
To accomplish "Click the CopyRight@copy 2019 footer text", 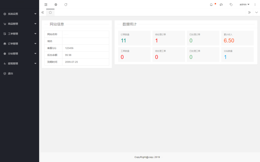I will tap(147, 157).
